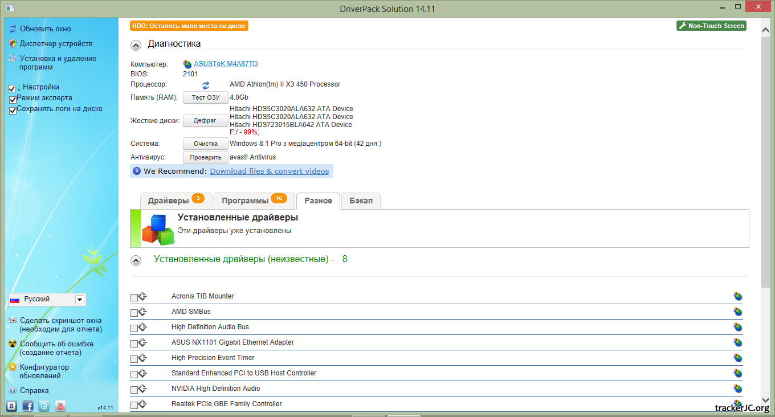Uncheck Сохранять логи на диске option
The width and height of the screenshot is (775, 417).
(13, 111)
